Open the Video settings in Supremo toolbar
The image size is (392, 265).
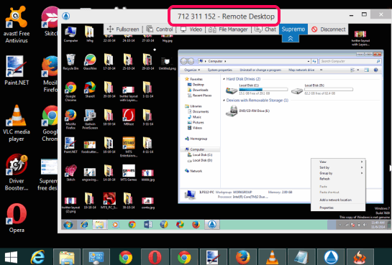pos(191,29)
